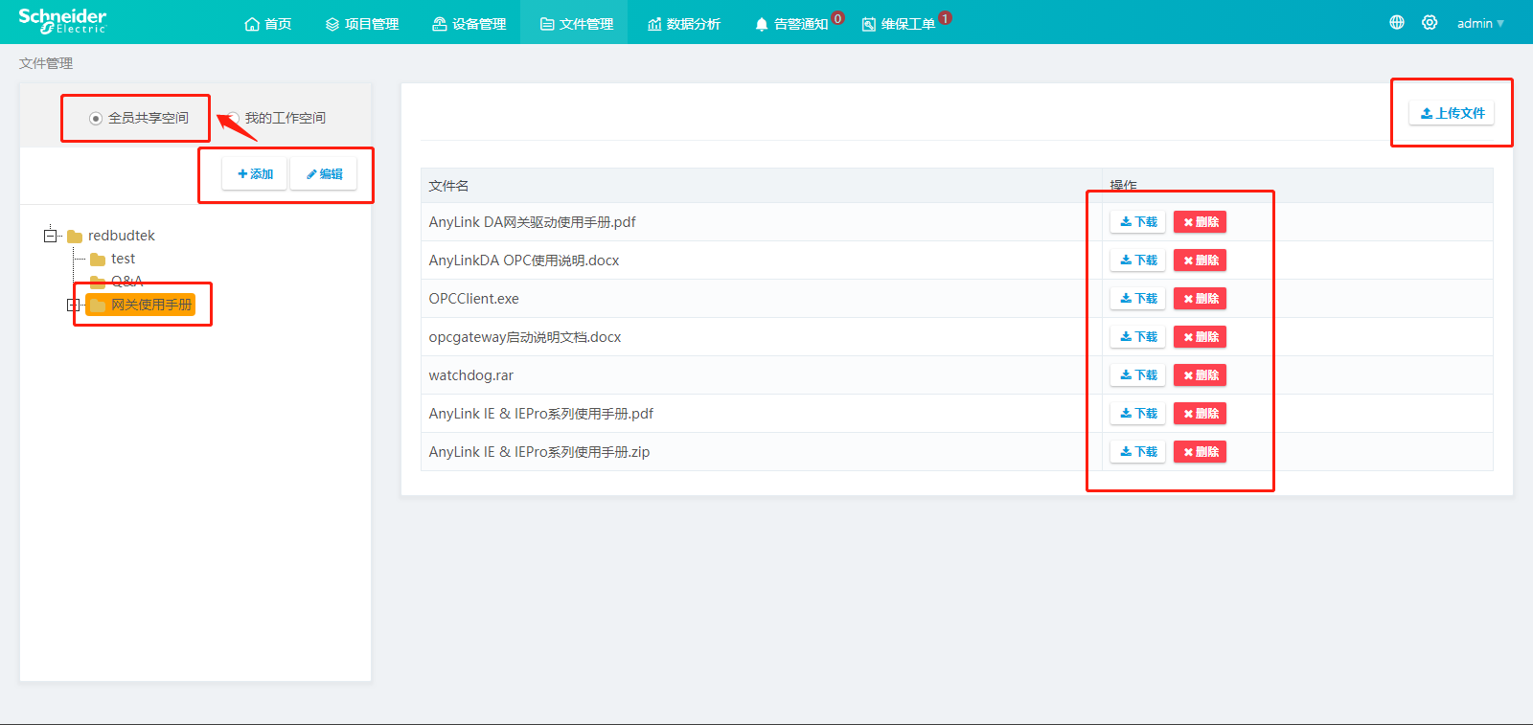This screenshot has width=1533, height=725.
Task: Delete AnyLink IE & IEPro系列使用手册.zip
Action: coord(1201,452)
